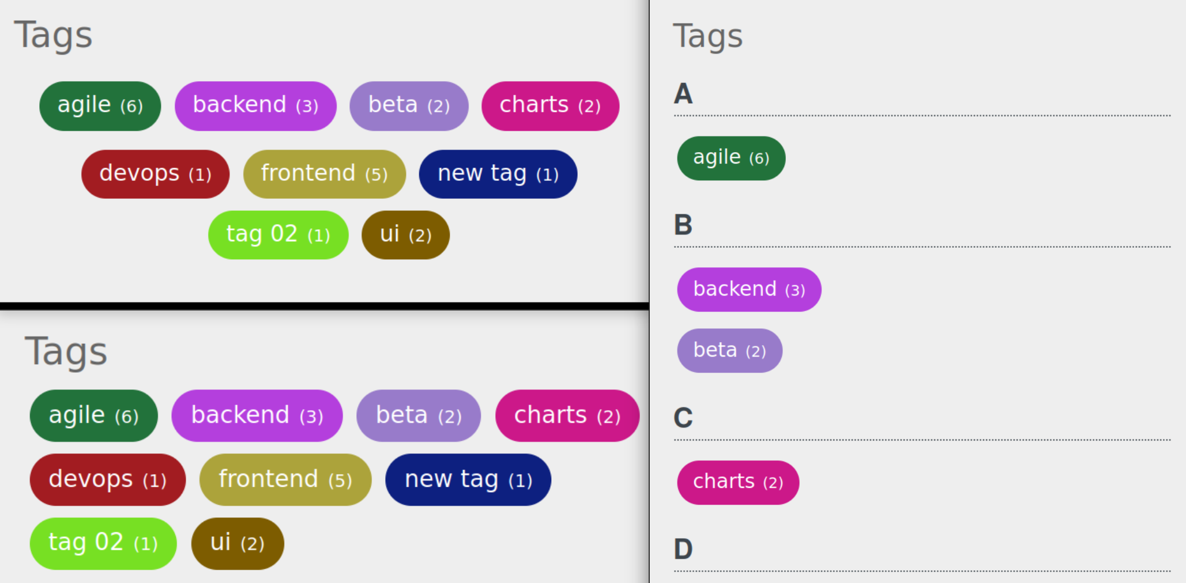The height and width of the screenshot is (583, 1186).
Task: Select the "frontend (5)" tag in the top panel
Action: pyautogui.click(x=324, y=174)
